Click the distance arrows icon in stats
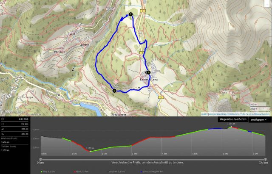 pos(3,124)
